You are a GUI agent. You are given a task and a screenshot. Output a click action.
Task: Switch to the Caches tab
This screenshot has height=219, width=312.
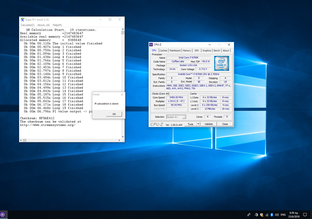(x=163, y=51)
